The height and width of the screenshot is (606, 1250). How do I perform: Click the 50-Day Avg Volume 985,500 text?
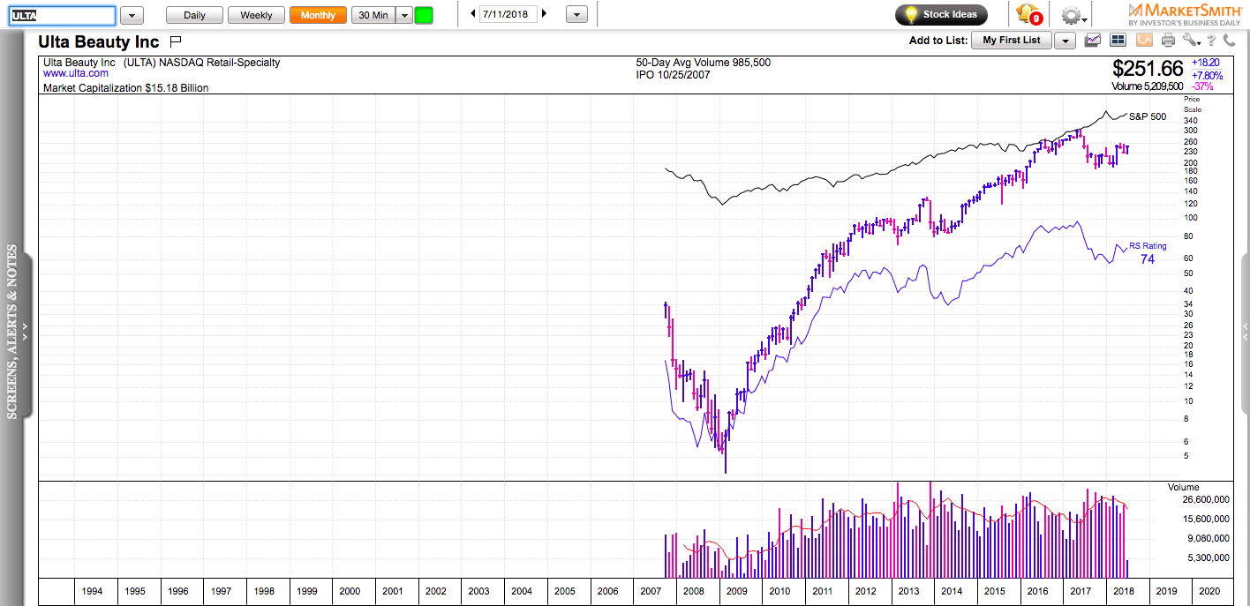pos(704,63)
